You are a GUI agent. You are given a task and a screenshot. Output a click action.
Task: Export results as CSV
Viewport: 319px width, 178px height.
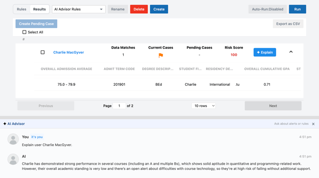click(x=288, y=24)
